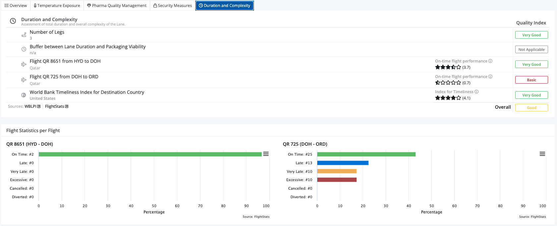
Task: Click info icon for QR 725 on-time performance
Action: 490,77
